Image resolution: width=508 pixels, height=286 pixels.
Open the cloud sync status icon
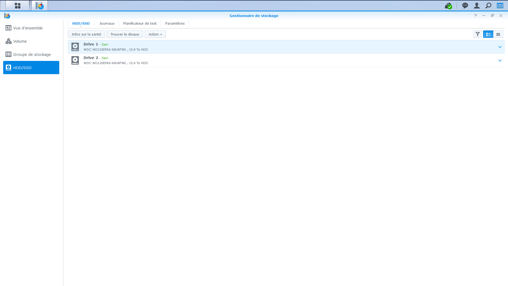click(448, 6)
